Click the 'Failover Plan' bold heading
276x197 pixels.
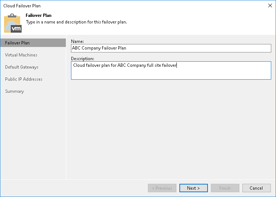(x=38, y=15)
